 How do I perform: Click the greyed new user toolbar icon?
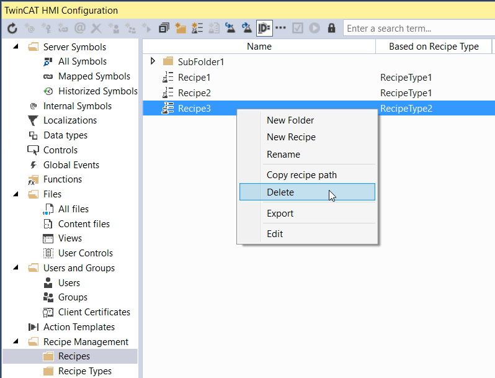pyautogui.click(x=114, y=29)
